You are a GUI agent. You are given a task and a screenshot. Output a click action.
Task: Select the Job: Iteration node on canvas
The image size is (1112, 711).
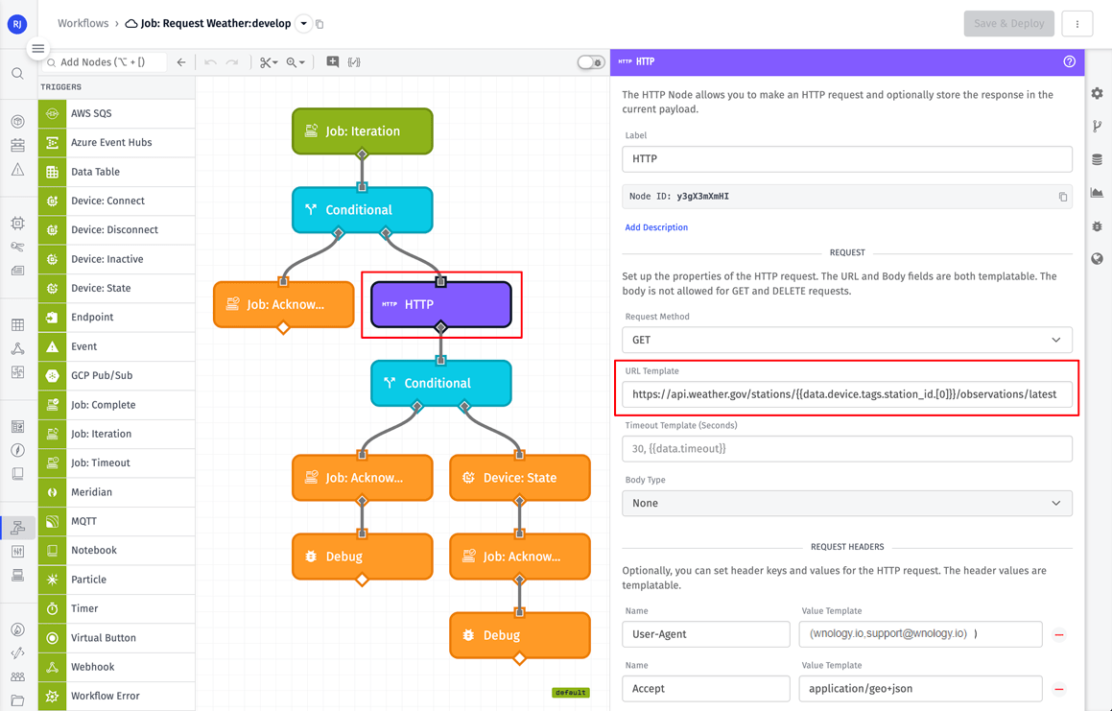pyautogui.click(x=363, y=131)
